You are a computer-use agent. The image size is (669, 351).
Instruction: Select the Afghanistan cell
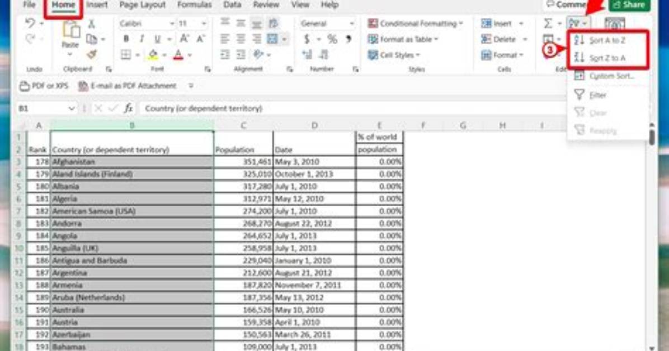point(132,162)
